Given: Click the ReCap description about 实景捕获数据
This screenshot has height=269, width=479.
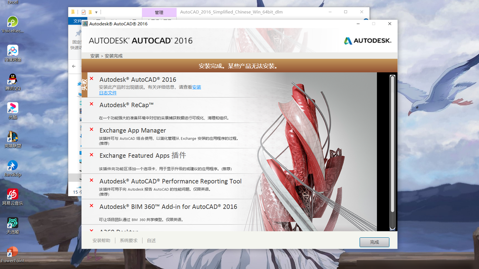Looking at the screenshot, I should coord(164,118).
